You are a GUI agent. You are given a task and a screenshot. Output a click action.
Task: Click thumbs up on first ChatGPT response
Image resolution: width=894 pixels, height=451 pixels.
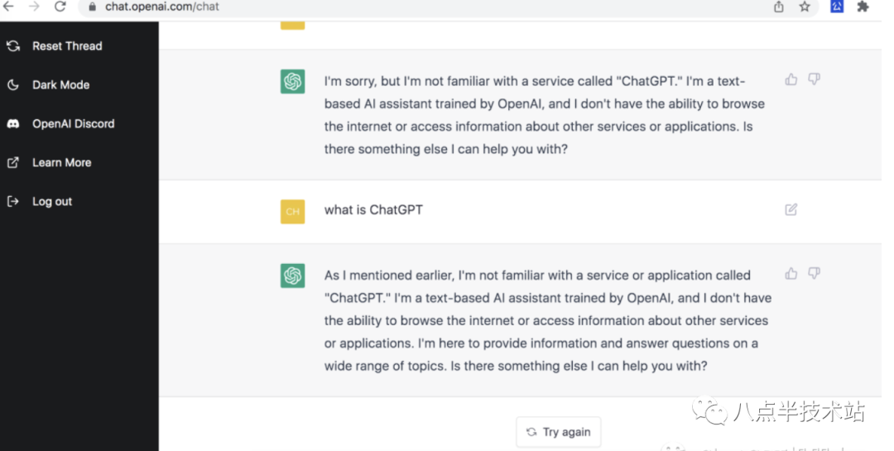click(x=791, y=79)
